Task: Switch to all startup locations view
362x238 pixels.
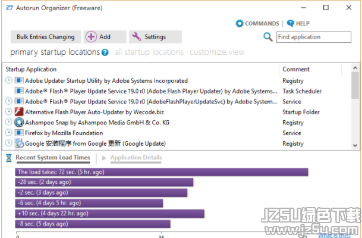Action: click(x=149, y=52)
